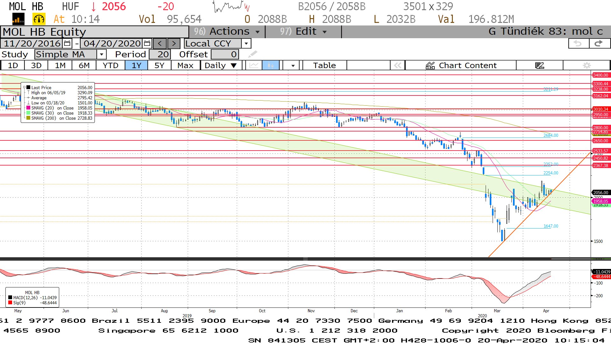The width and height of the screenshot is (611, 353).
Task: Select the candlestick chart type icon
Action: pyautogui.click(x=271, y=65)
